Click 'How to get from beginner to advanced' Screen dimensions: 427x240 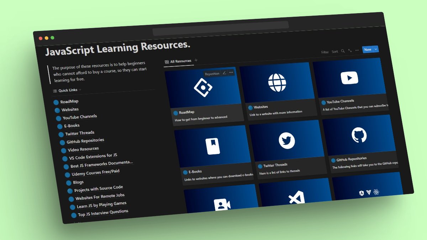pyautogui.click(x=201, y=119)
